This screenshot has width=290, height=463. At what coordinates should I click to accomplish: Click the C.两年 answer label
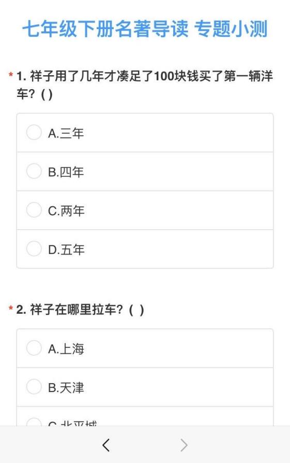(66, 211)
